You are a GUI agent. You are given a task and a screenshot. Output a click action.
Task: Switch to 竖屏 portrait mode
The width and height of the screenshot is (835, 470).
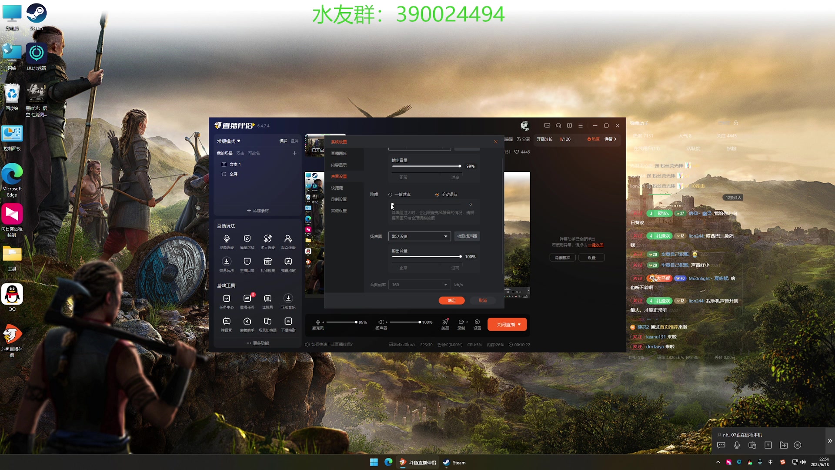click(x=294, y=141)
